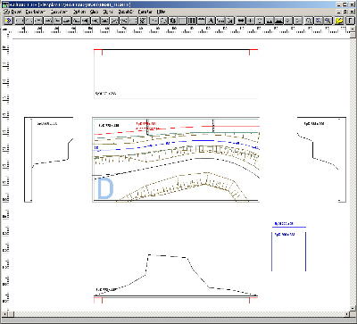Image resolution: width=357 pixels, height=324 pixels.
Task: Open the first menu in the menu bar
Action: click(12, 12)
